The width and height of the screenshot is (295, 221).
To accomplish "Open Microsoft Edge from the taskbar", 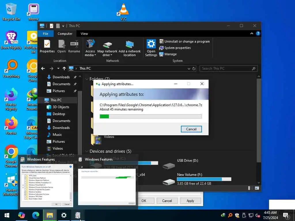I will 35,215.
